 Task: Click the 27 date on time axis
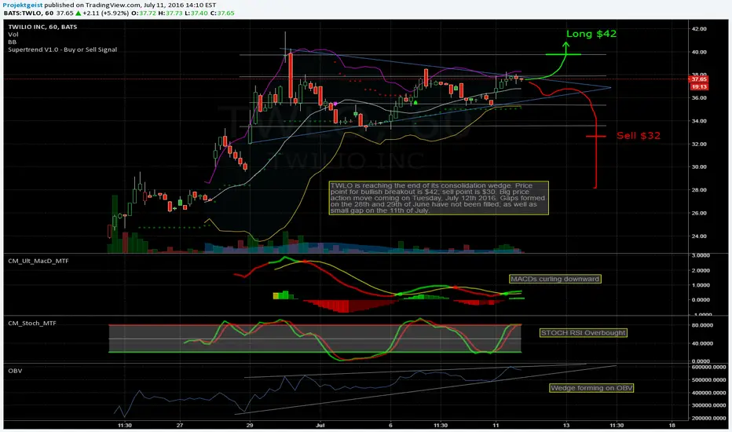click(x=180, y=426)
